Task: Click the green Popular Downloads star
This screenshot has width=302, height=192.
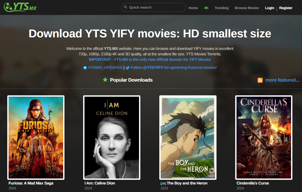Action: tap(105, 80)
